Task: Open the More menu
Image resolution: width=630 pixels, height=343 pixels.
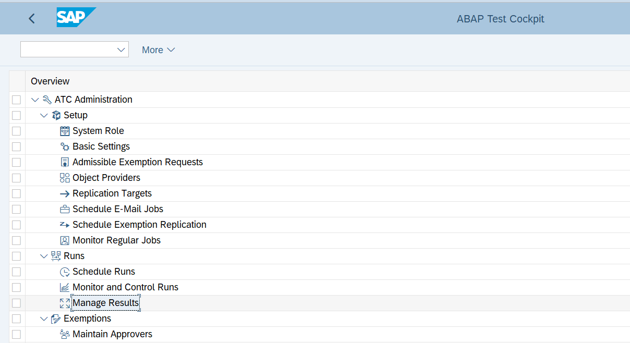Action: [158, 50]
